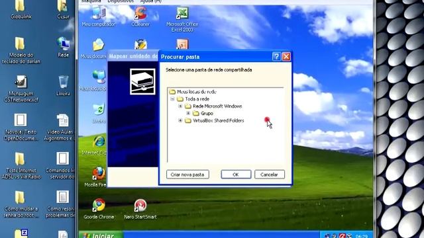Open Globalink folder on host desktop
The image size is (424, 238).
[21, 10]
